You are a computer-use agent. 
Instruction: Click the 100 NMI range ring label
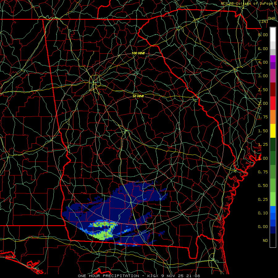point(138,53)
